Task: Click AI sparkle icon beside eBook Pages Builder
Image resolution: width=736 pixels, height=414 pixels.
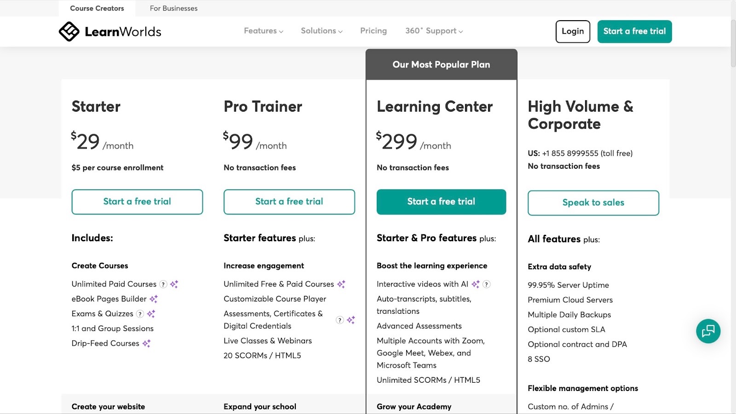Action: point(154,299)
